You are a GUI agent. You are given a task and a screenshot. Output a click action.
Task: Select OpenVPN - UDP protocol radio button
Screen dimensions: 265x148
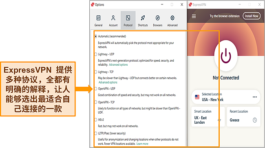coord(96,89)
